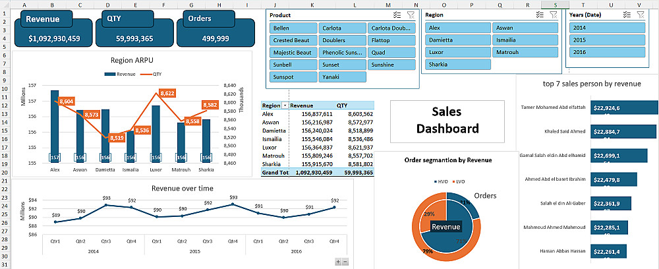The width and height of the screenshot is (659, 269).
Task: Select Yanaki in the Product slicer
Action: [x=343, y=77]
